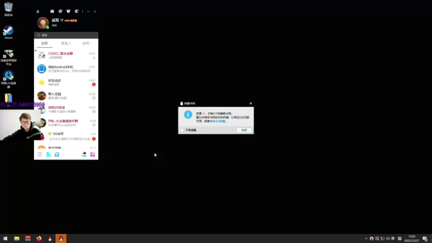Click the webcam overlay video
Screen dimensions: 432x243
pyautogui.click(x=21, y=125)
